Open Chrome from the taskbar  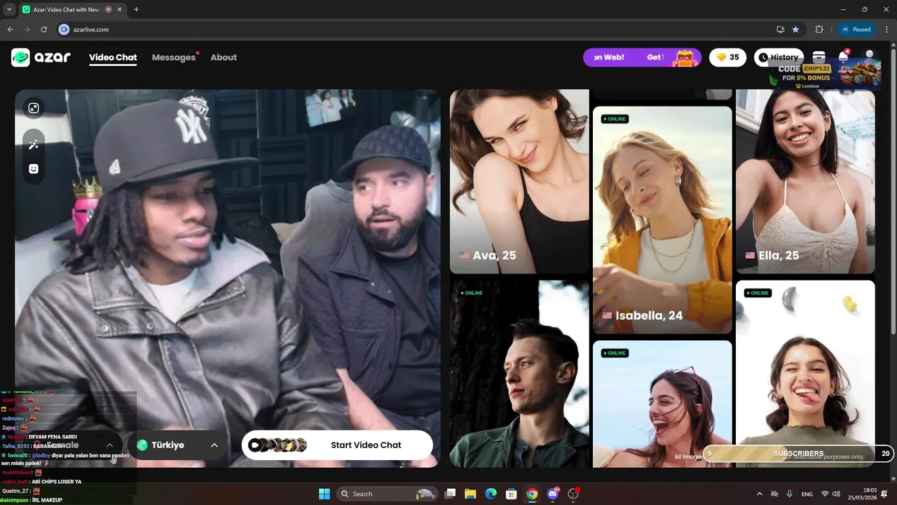[x=532, y=494]
